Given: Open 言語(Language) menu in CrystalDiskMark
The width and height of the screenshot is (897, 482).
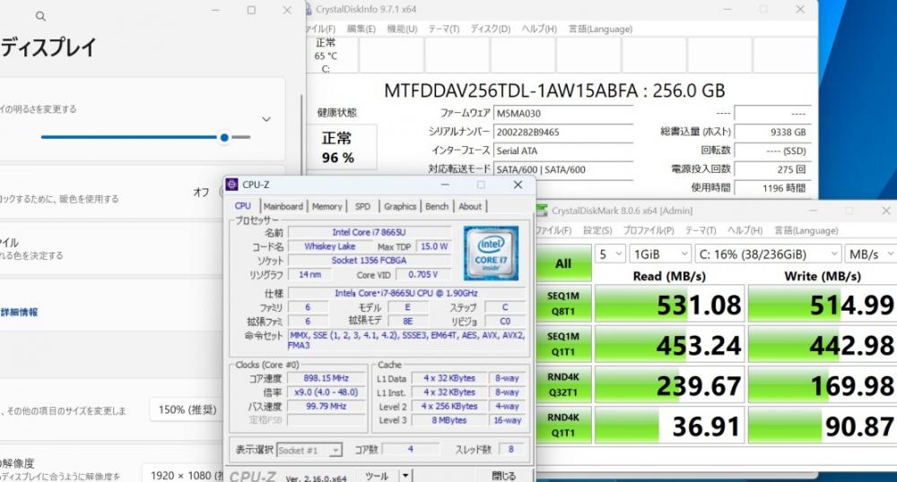Looking at the screenshot, I should (806, 230).
